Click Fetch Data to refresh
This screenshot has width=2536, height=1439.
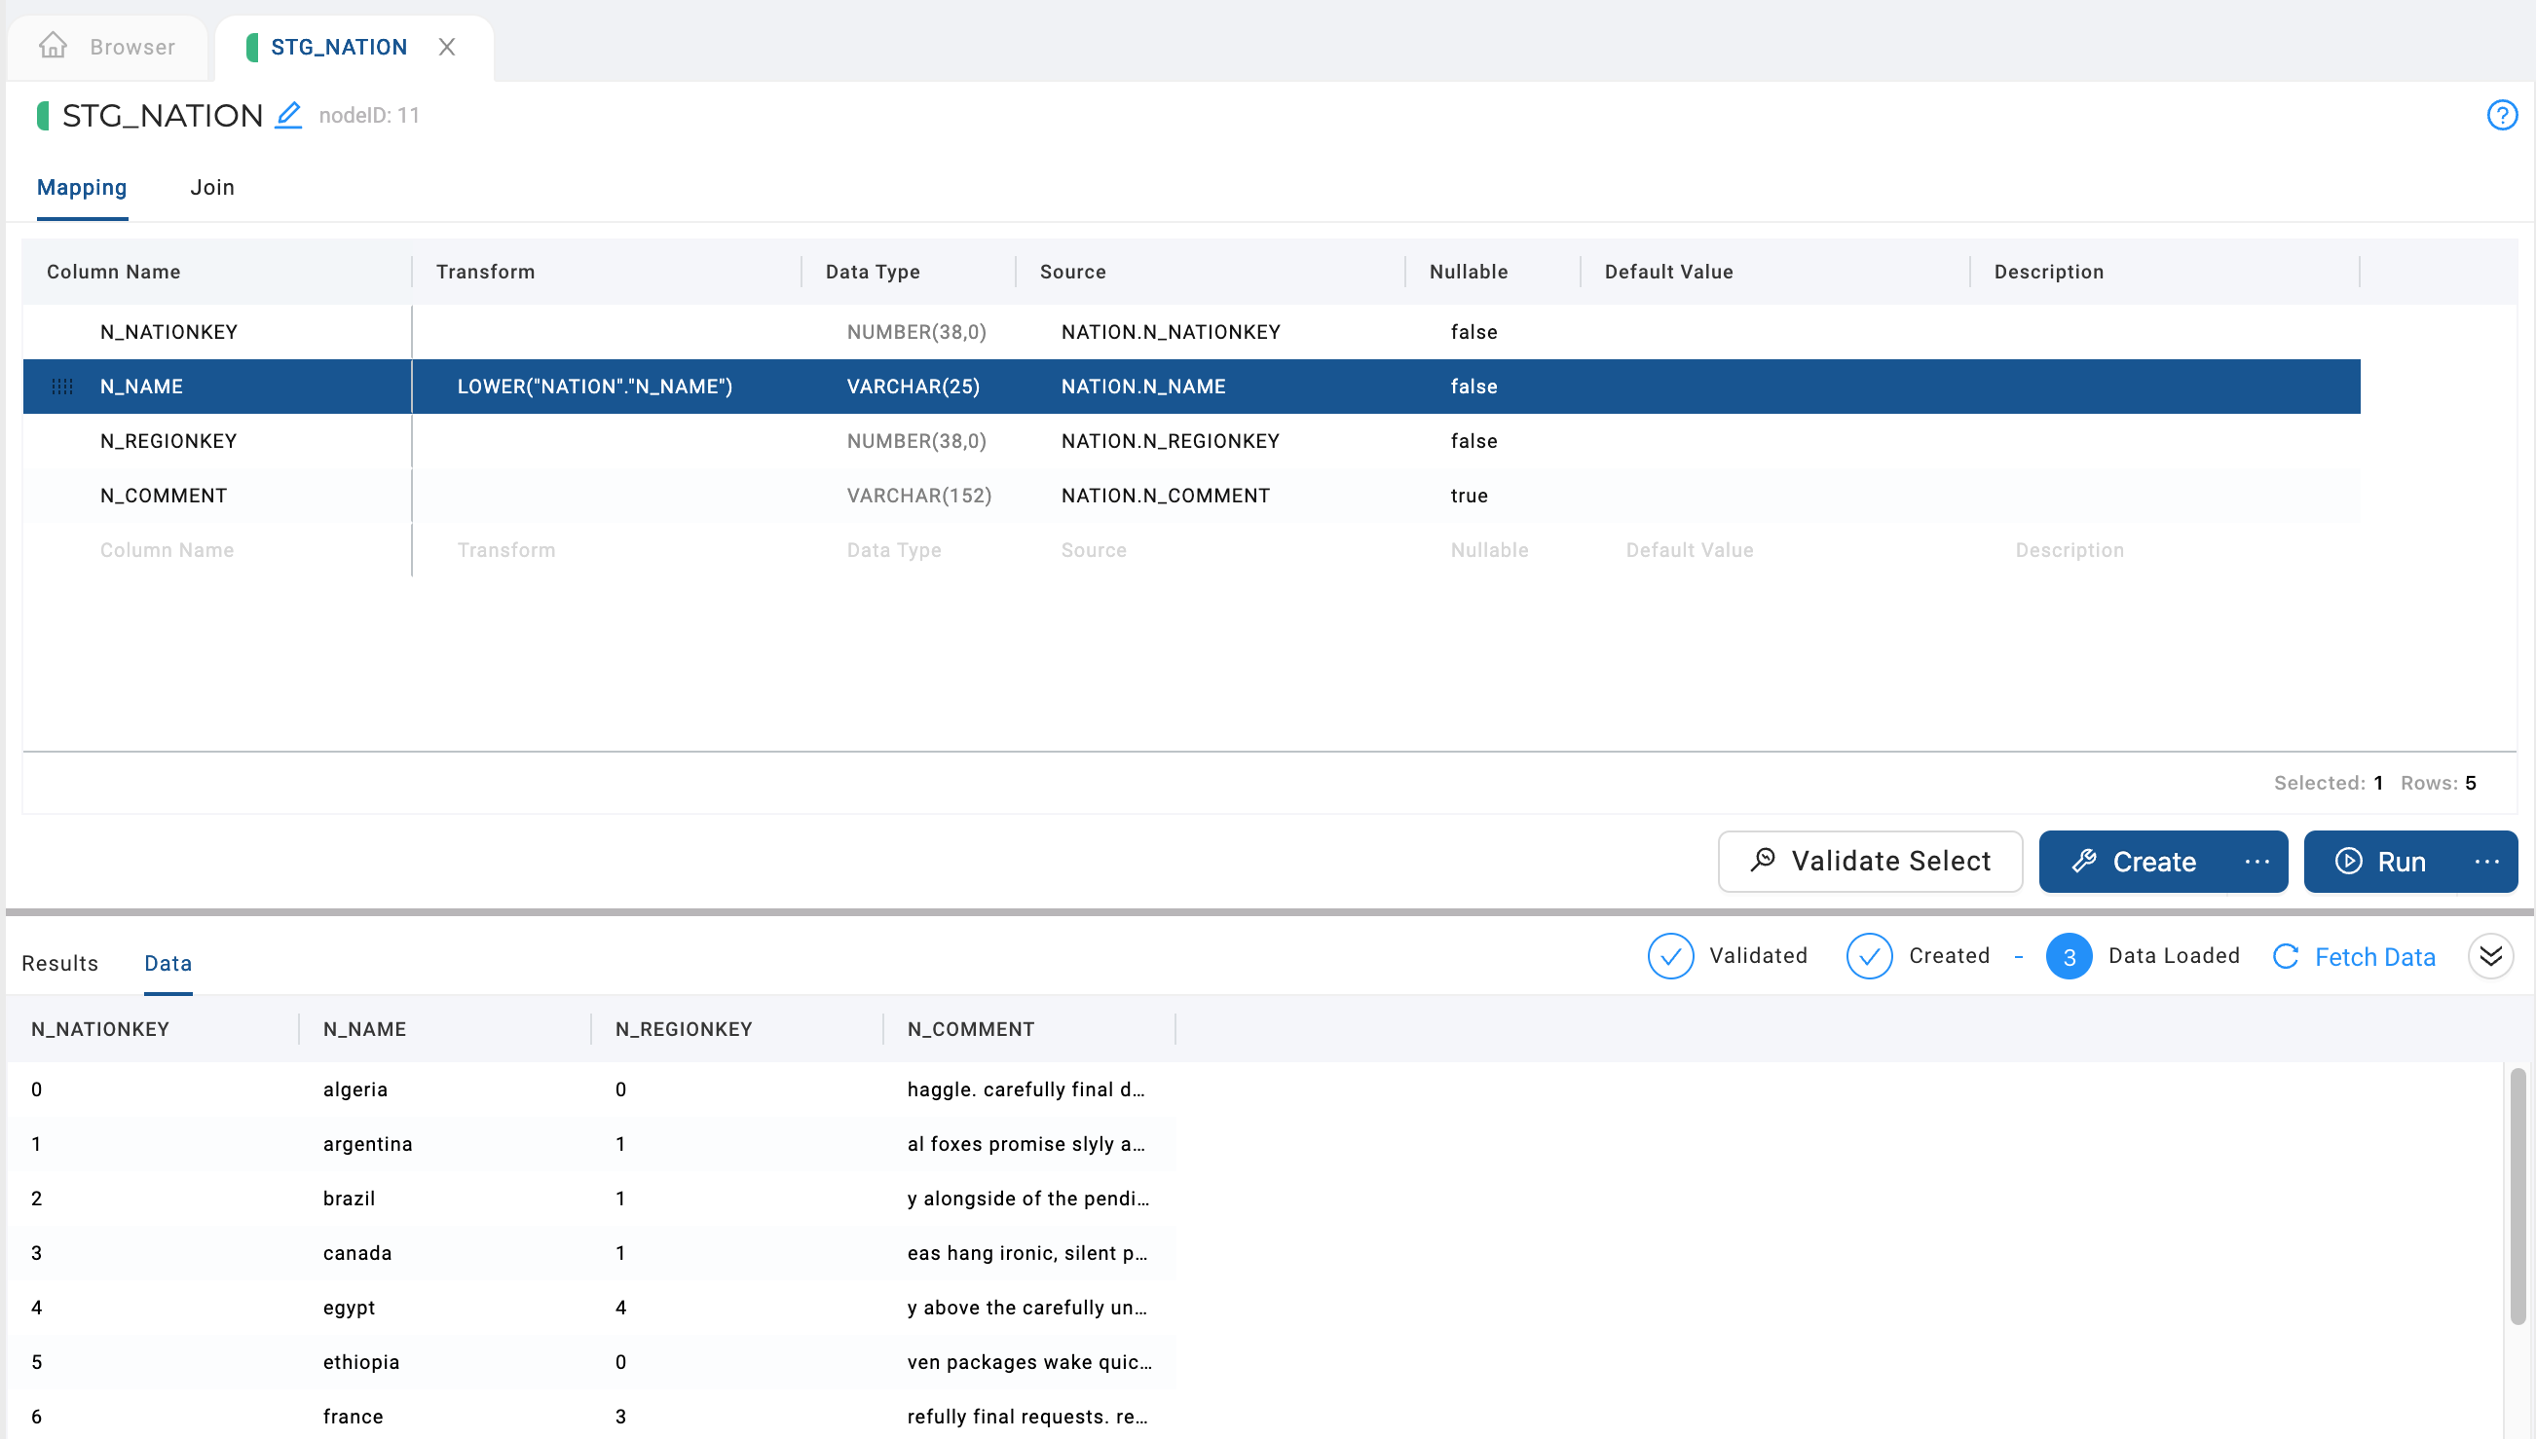[x=2353, y=956]
